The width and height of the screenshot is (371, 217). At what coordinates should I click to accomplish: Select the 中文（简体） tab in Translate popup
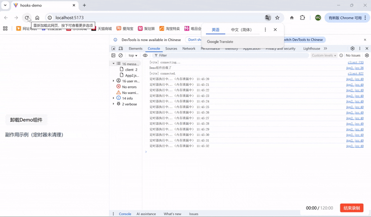tap(241, 30)
